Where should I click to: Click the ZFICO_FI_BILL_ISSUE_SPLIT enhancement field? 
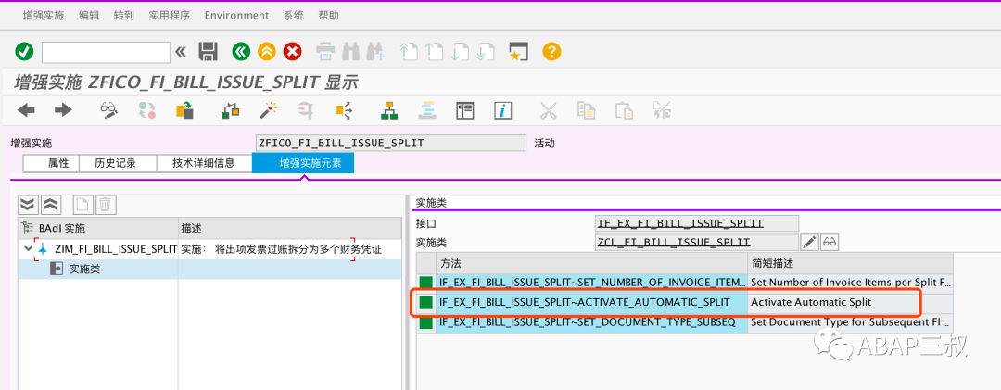(x=391, y=143)
